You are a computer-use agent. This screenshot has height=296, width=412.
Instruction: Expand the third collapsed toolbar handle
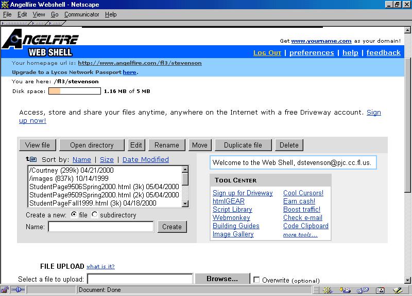coord(56,23)
